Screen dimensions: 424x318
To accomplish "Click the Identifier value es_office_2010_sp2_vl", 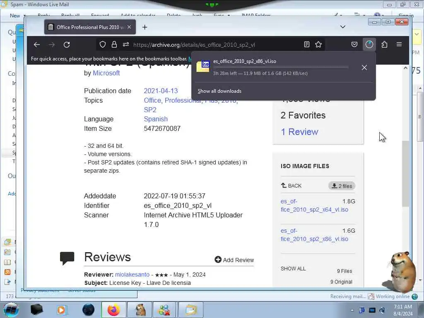I will pyautogui.click(x=178, y=205).
